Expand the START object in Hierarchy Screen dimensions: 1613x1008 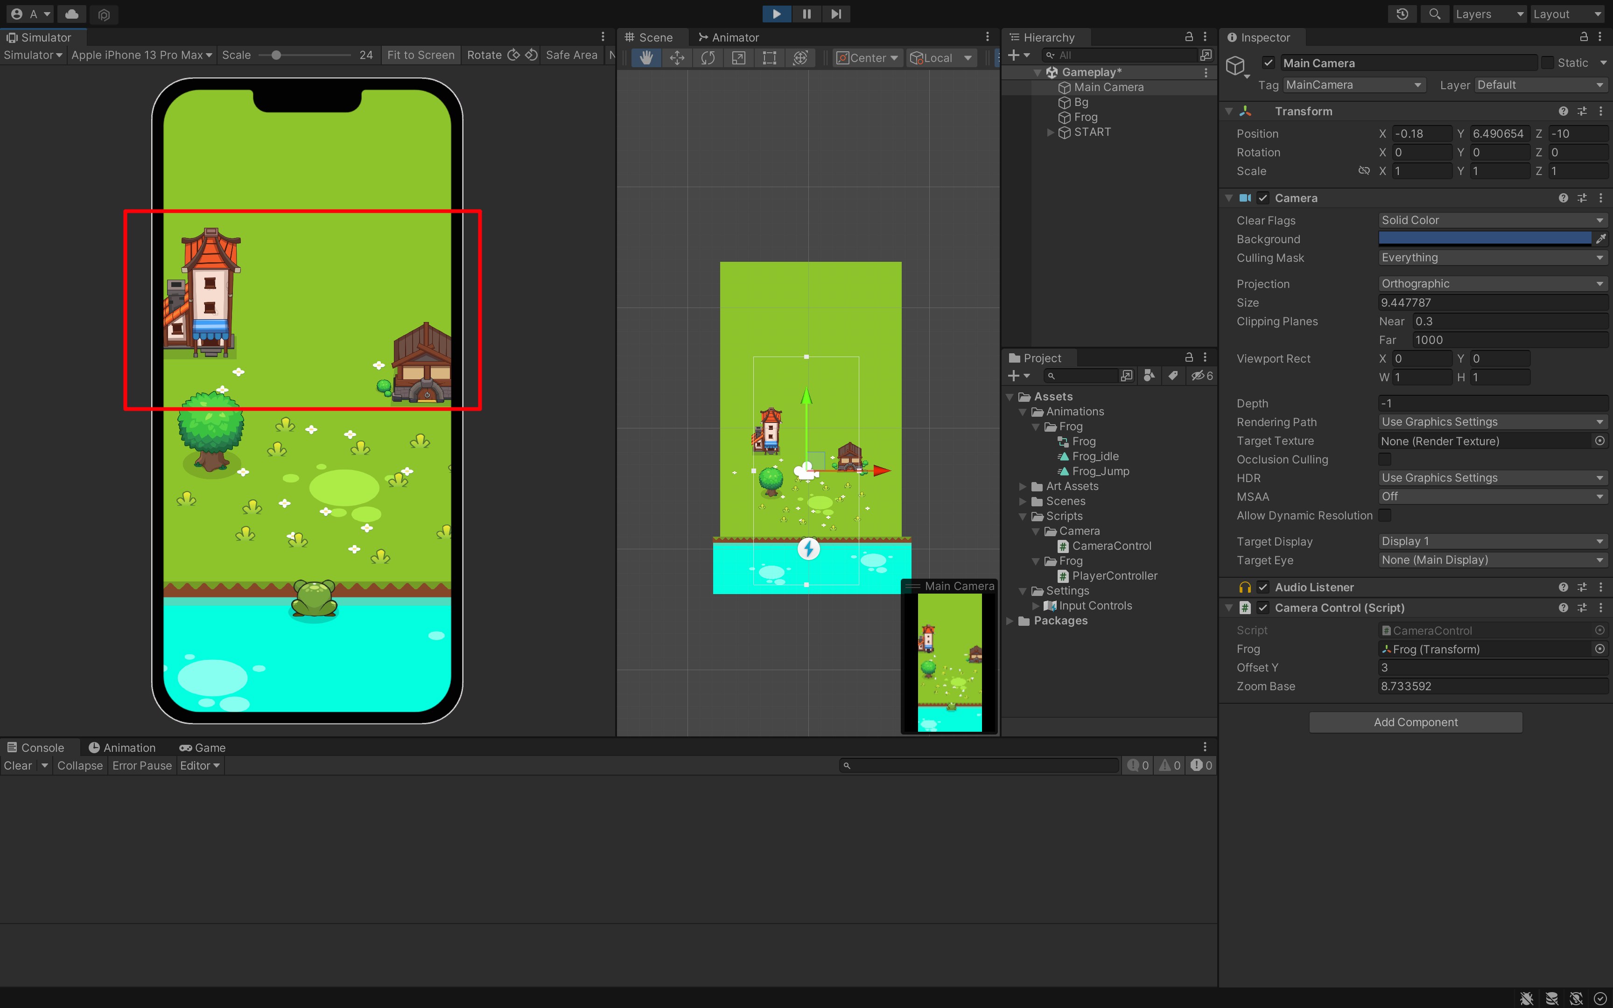1051,132
